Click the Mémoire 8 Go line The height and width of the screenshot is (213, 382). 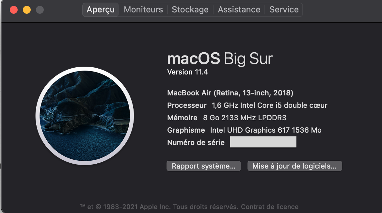[x=227, y=118]
